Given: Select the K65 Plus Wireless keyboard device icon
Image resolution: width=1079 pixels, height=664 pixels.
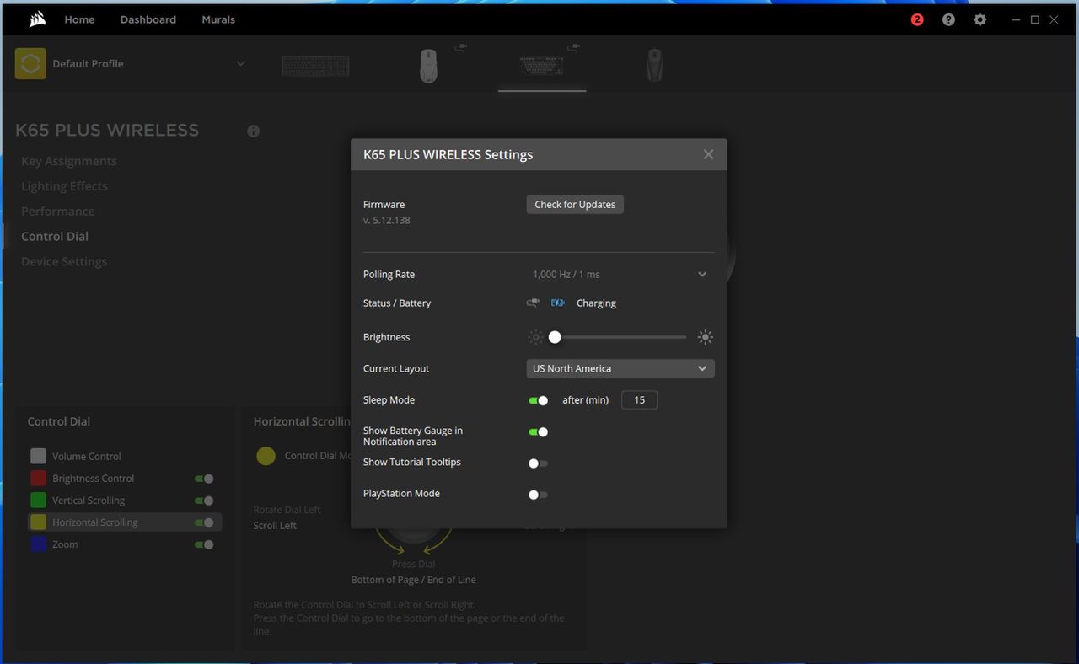Looking at the screenshot, I should [x=542, y=65].
